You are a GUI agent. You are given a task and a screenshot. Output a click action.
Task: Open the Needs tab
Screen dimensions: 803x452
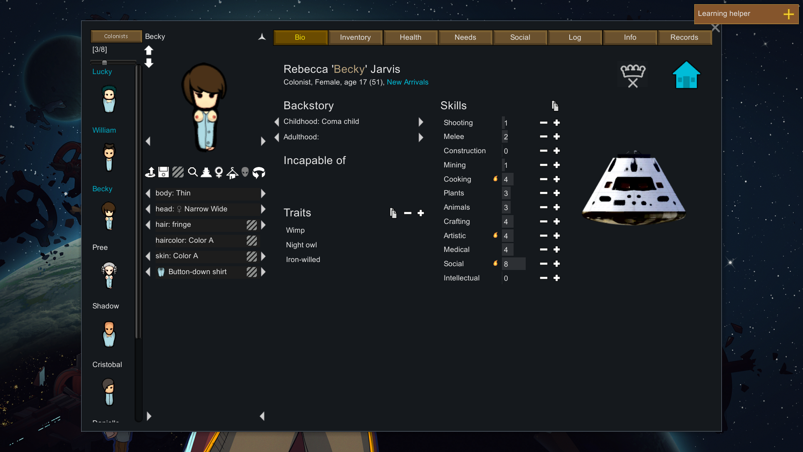[465, 37]
